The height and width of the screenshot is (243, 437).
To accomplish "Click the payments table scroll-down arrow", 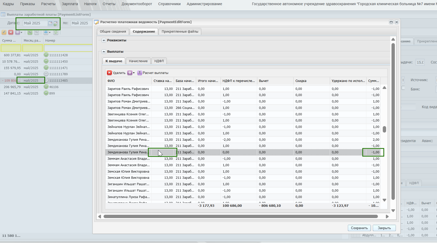I will pyautogui.click(x=384, y=200).
